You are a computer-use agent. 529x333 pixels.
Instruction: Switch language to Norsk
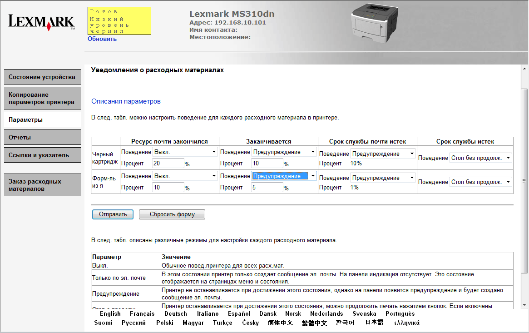293,314
